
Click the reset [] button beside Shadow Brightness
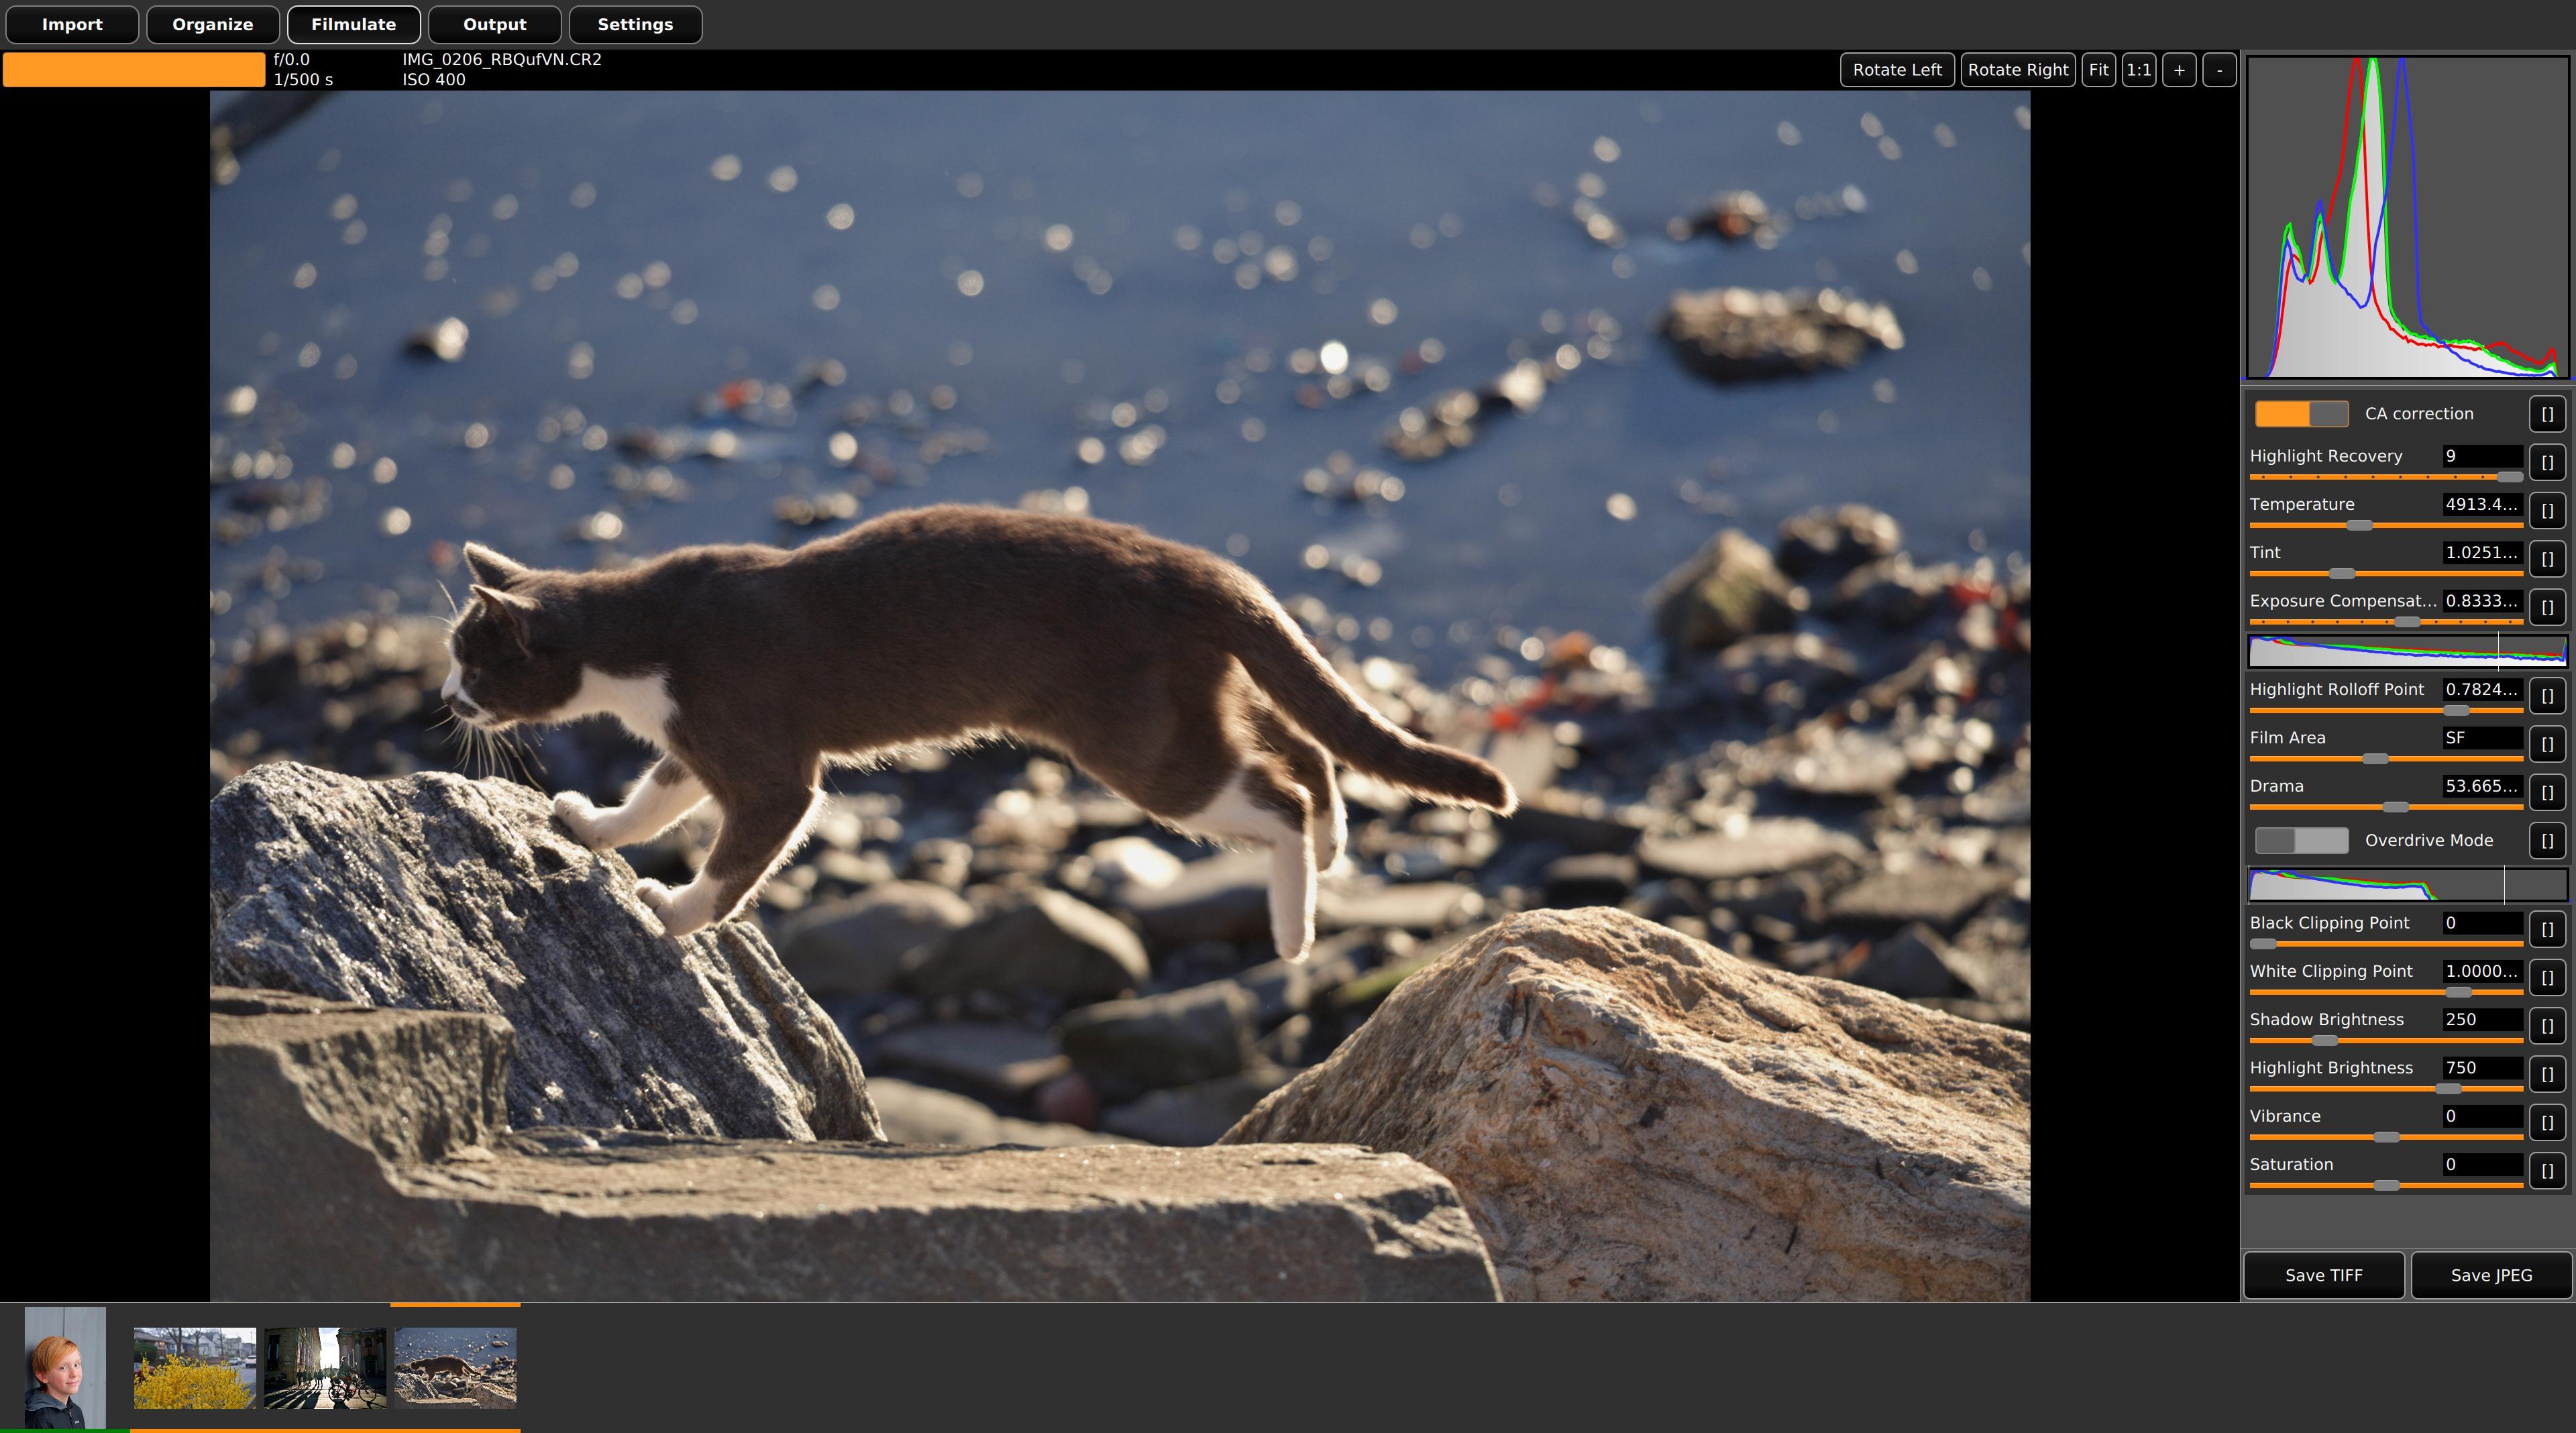(2547, 1026)
